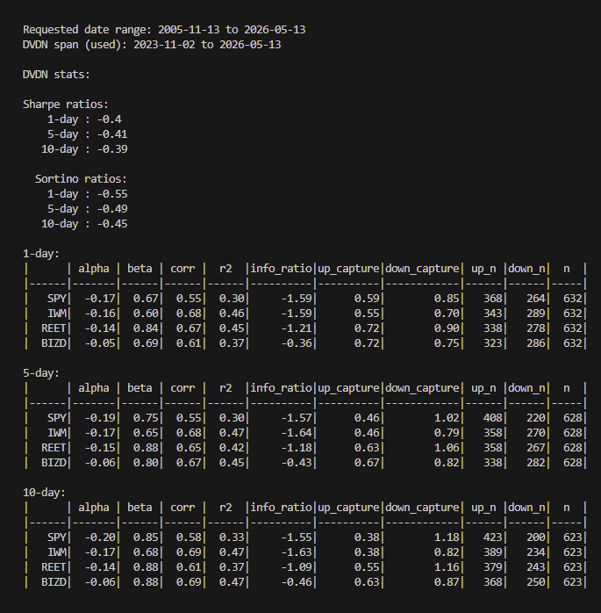This screenshot has width=601, height=613.
Task: Click the down_n header in 10-day table
Action: pos(526,508)
